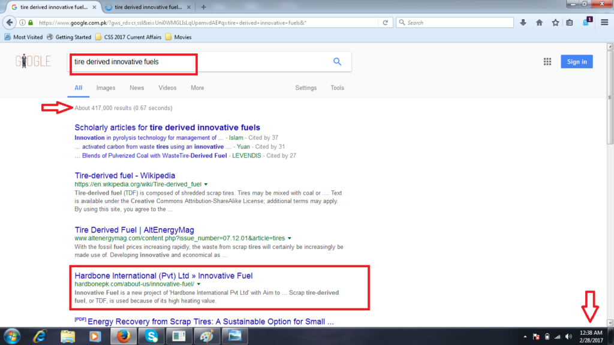Open activated carbon from waste tires article
The image size is (614, 345).
[153, 147]
